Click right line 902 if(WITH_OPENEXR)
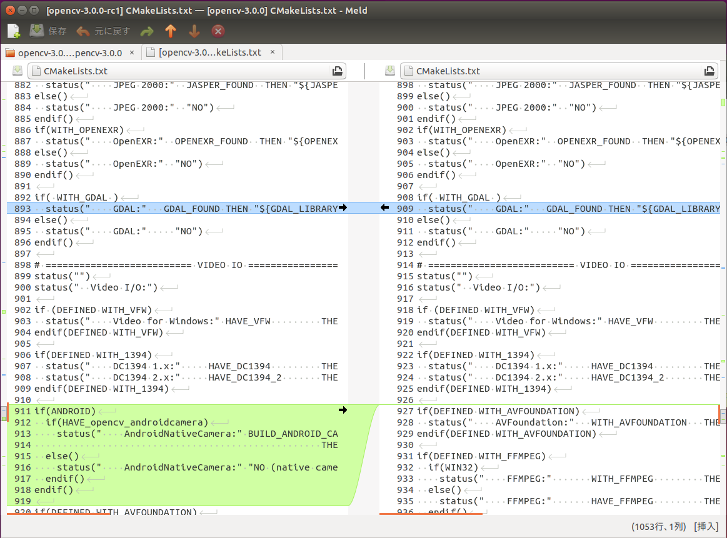The width and height of the screenshot is (727, 538). 462,130
